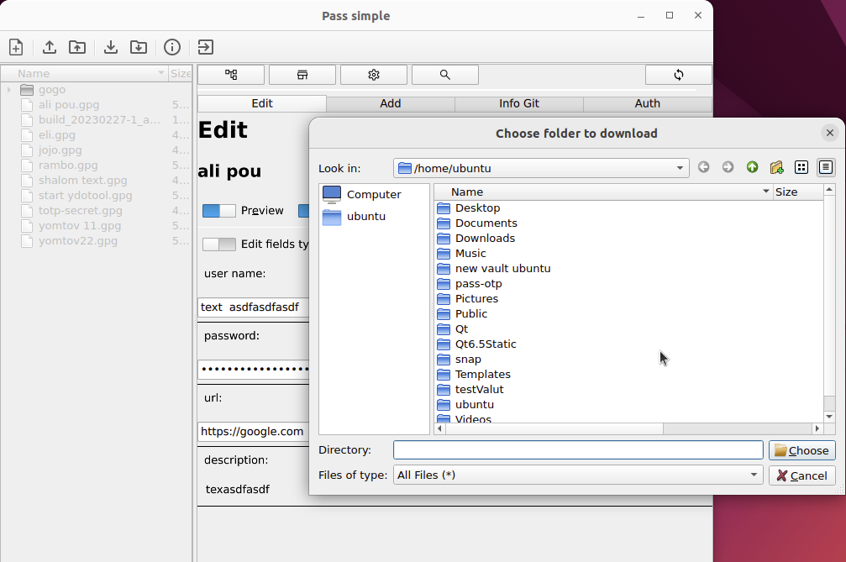
Task: Expand the Files of type dropdown
Action: pos(754,475)
